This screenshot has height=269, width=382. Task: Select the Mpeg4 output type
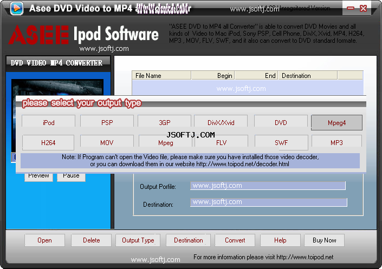336,123
